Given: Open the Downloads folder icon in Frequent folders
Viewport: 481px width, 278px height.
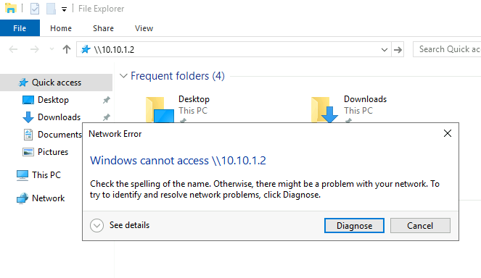Looking at the screenshot, I should click(324, 109).
